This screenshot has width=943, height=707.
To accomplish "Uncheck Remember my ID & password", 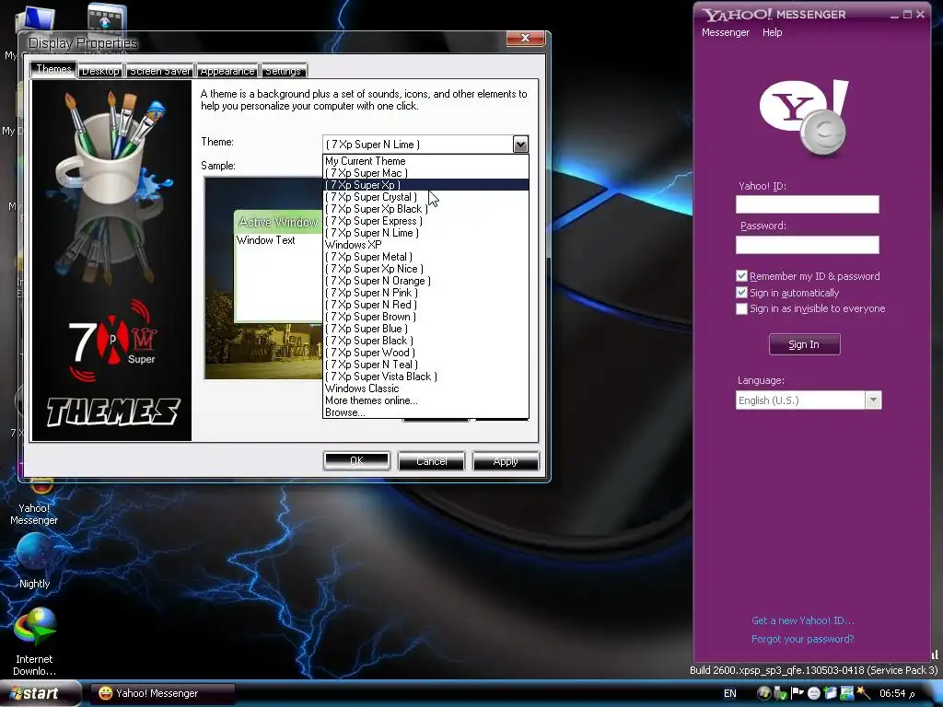I will (741, 276).
